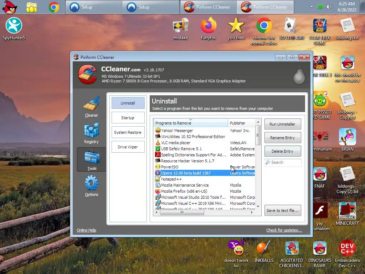Open the Online Help link
The height and width of the screenshot is (274, 365).
coord(86,230)
